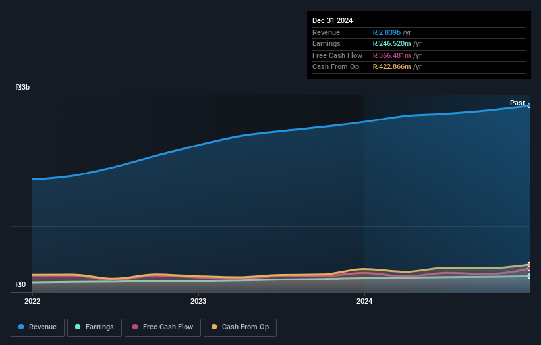Click the teal Earnings legend dot
Screen dimensions: 541x345
point(78,327)
